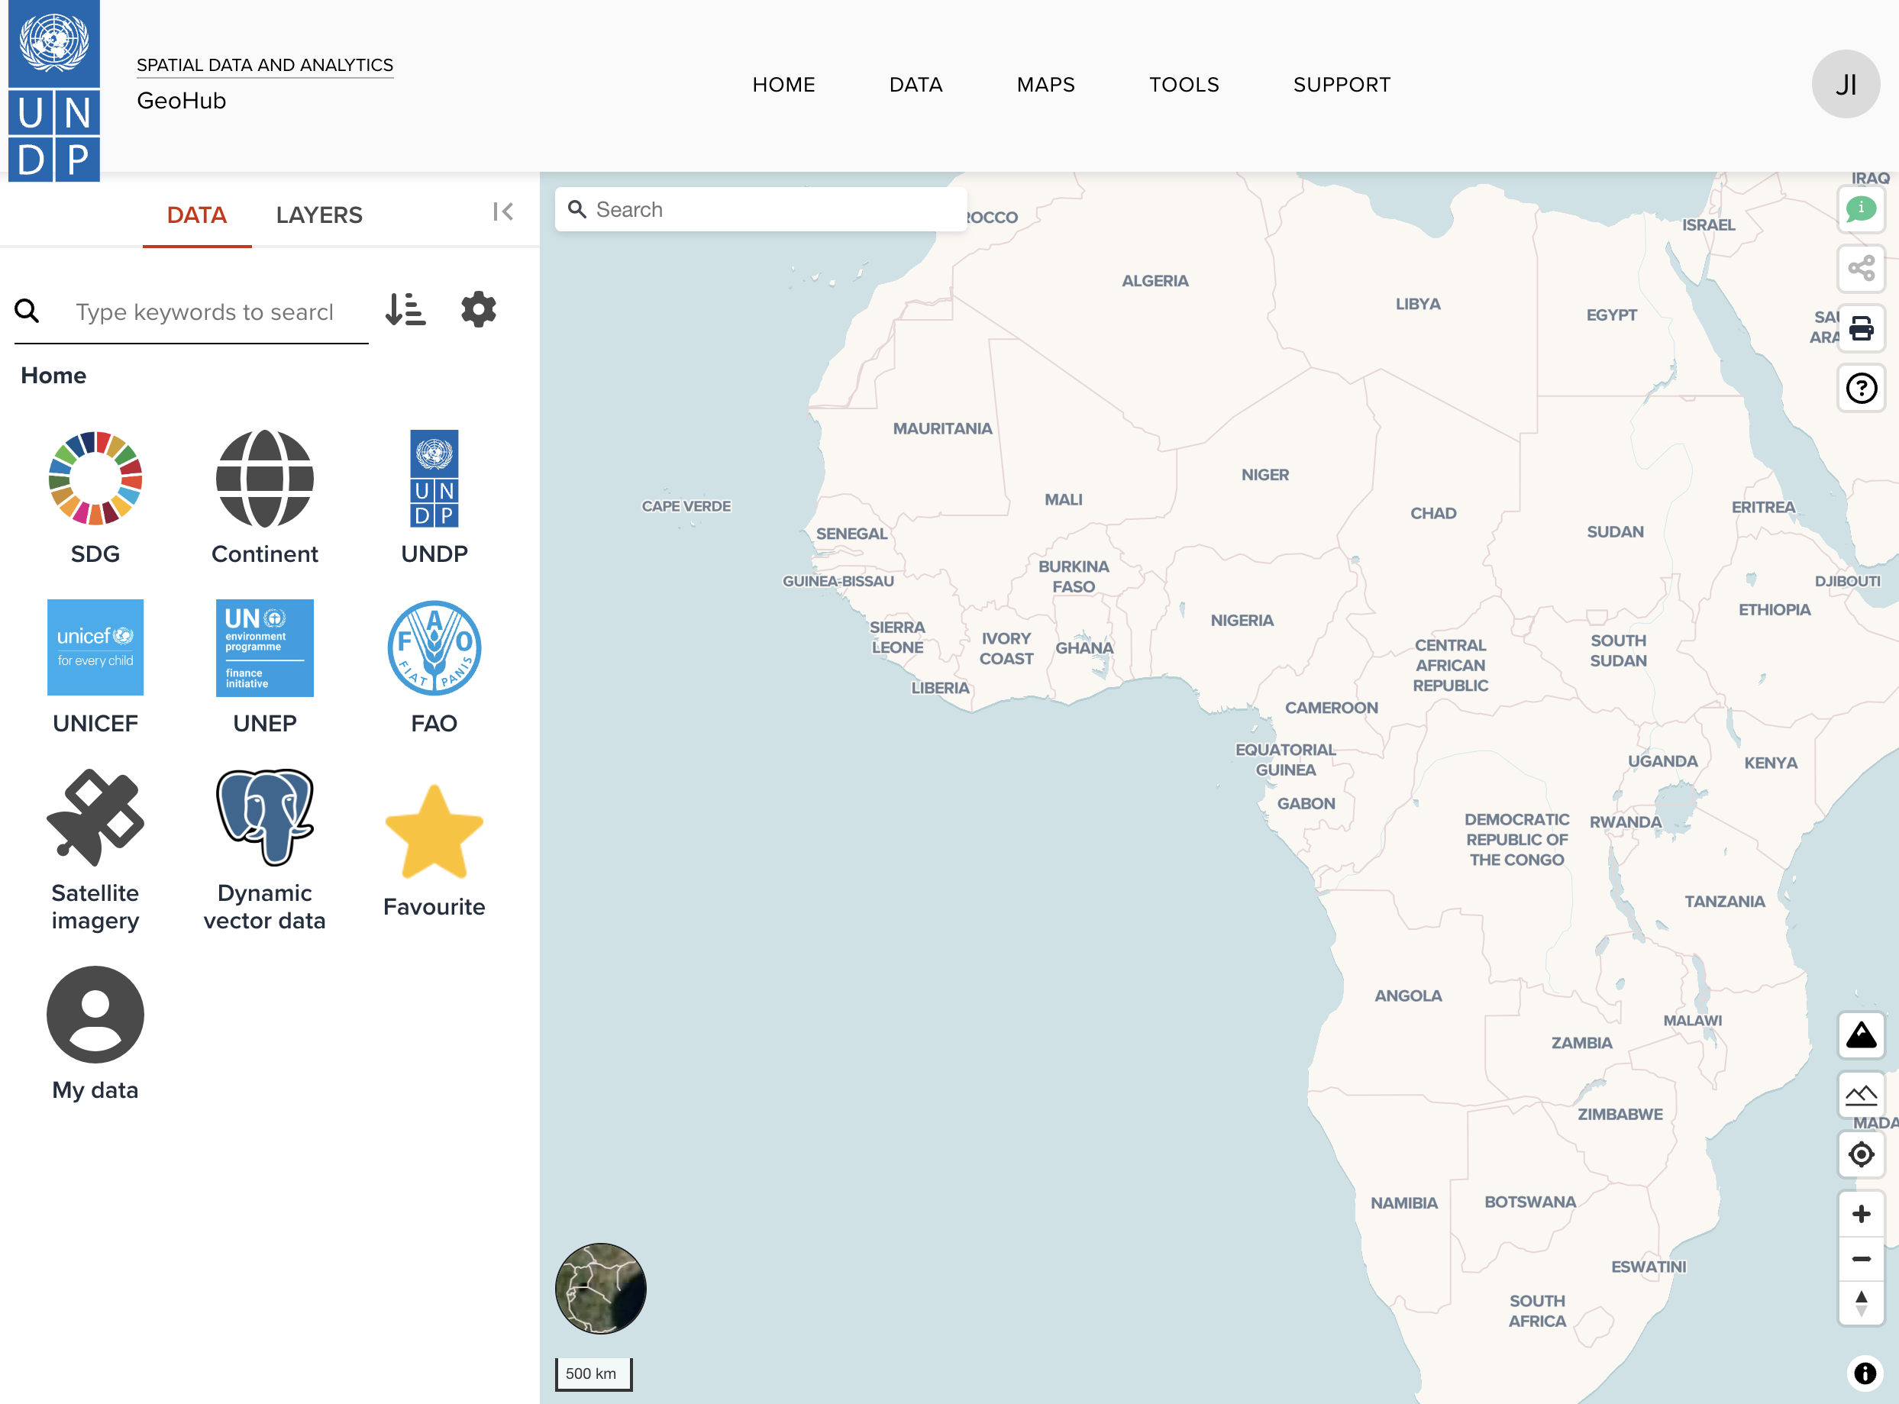Open the JI user avatar menu
1899x1404 pixels.
point(1846,84)
